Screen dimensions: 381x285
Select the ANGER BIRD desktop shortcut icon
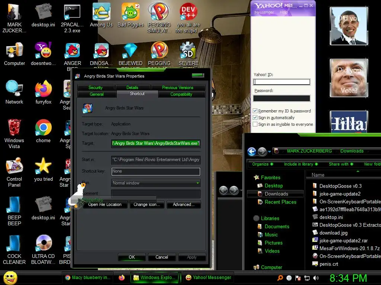pyautogui.click(x=72, y=53)
